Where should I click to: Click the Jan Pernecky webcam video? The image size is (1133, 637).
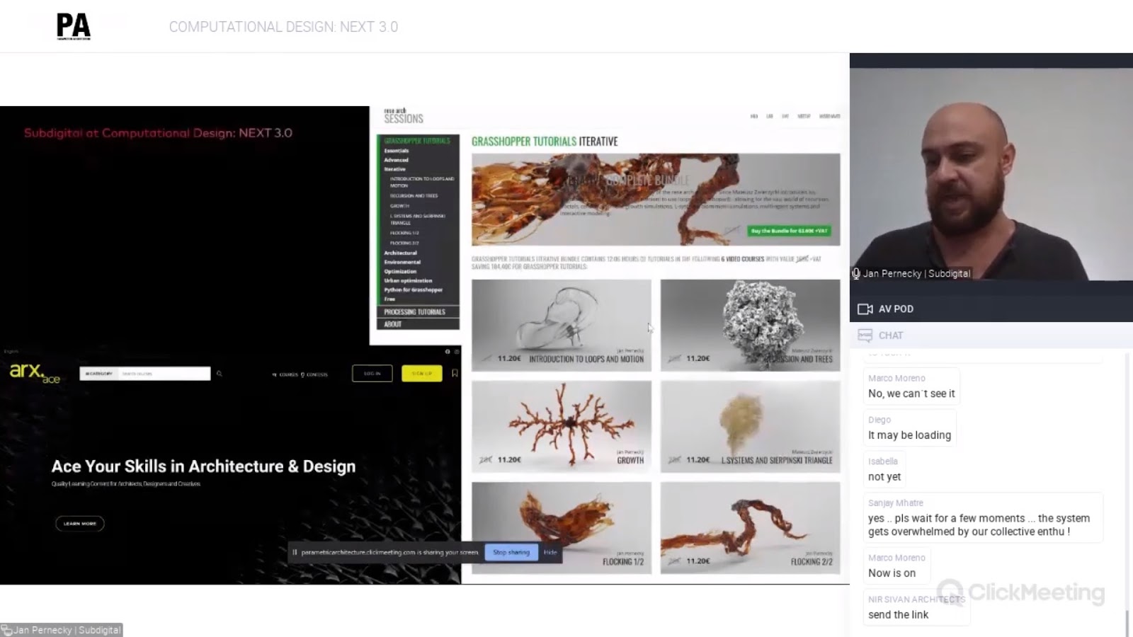click(x=991, y=174)
